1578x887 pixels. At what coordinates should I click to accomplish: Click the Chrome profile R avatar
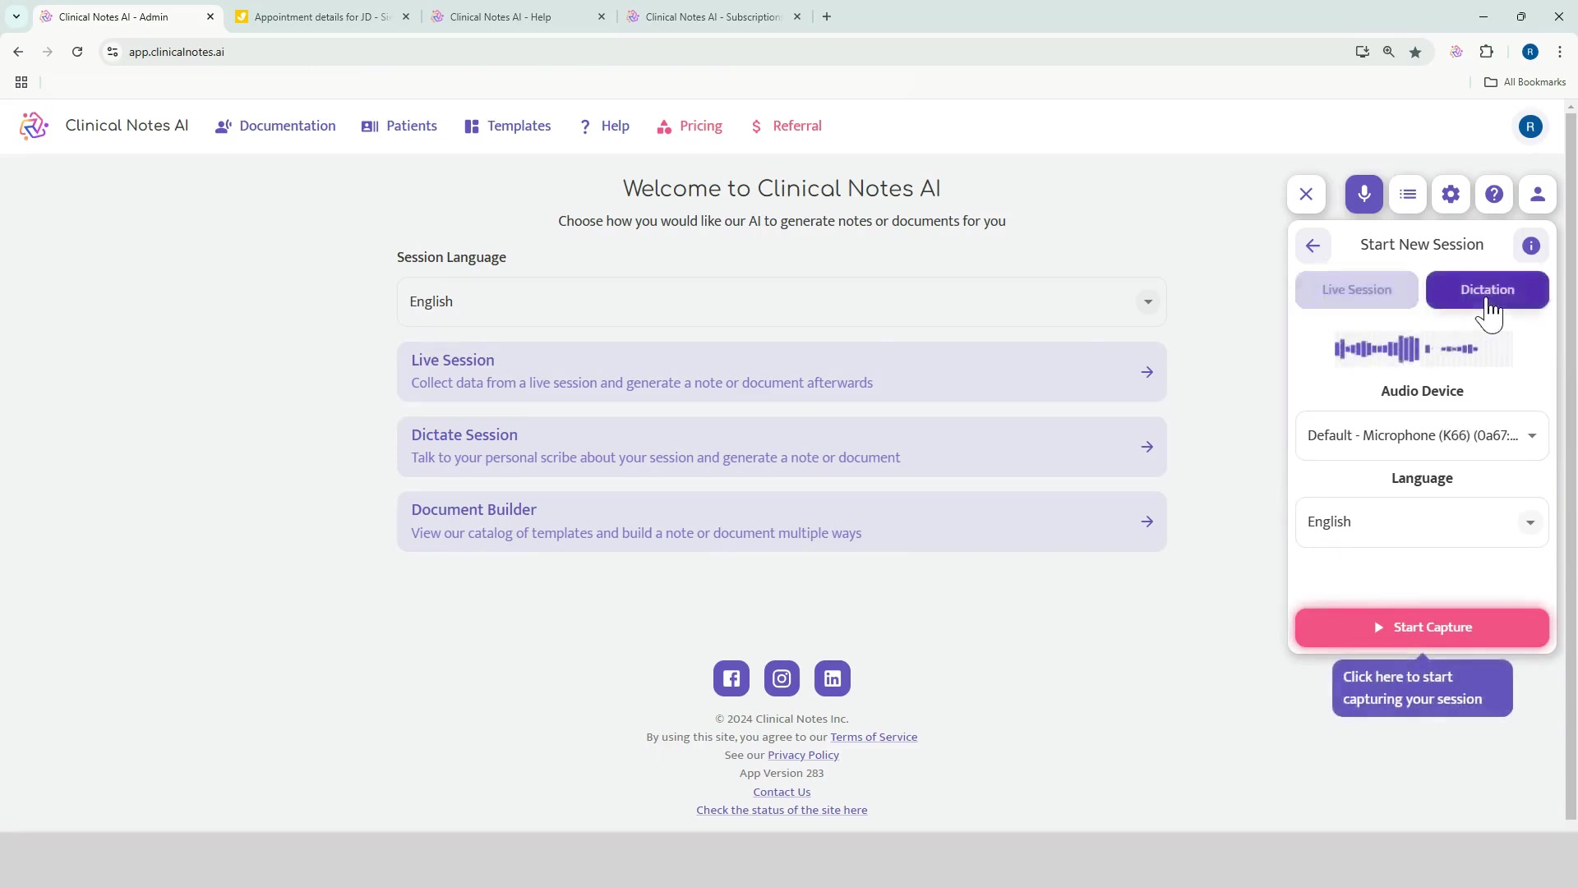point(1530,52)
